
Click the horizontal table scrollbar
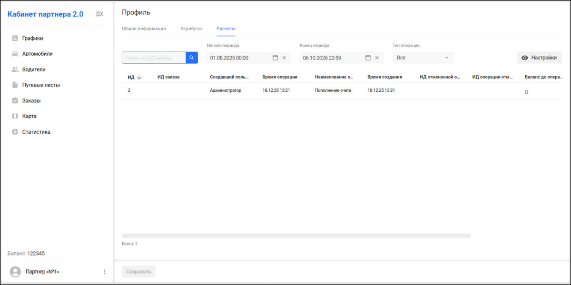pyautogui.click(x=296, y=236)
